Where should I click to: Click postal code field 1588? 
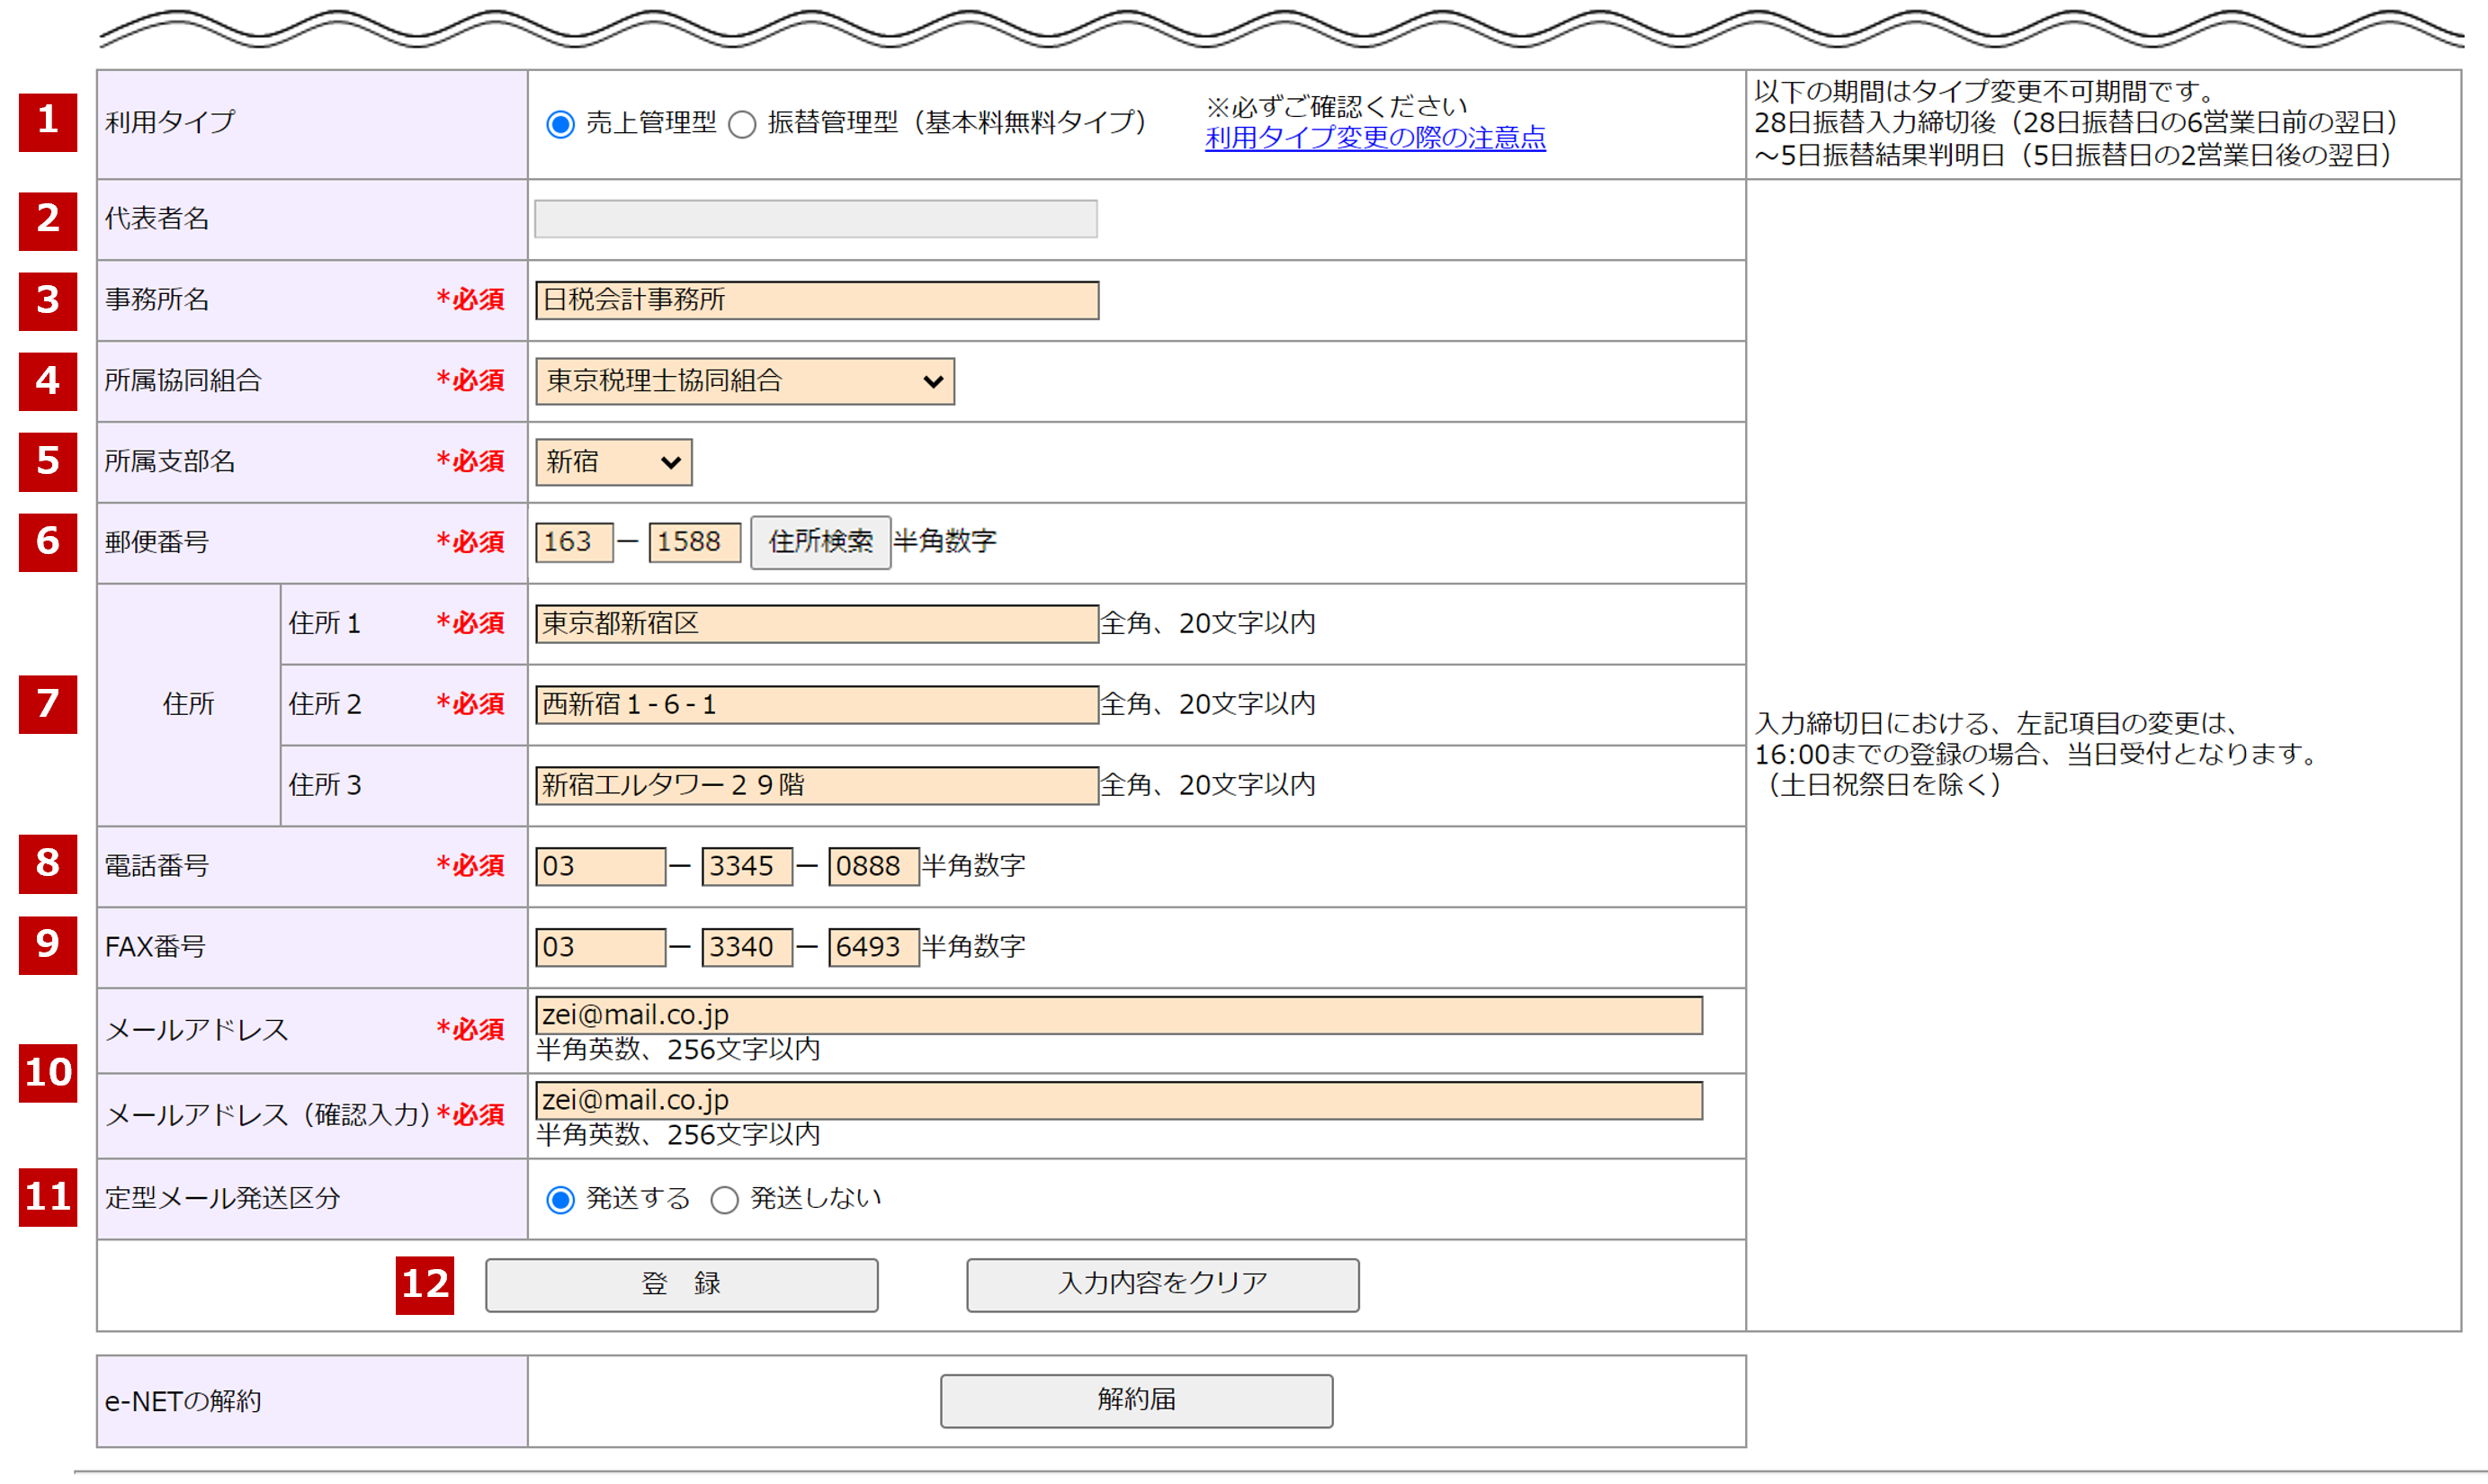(694, 542)
